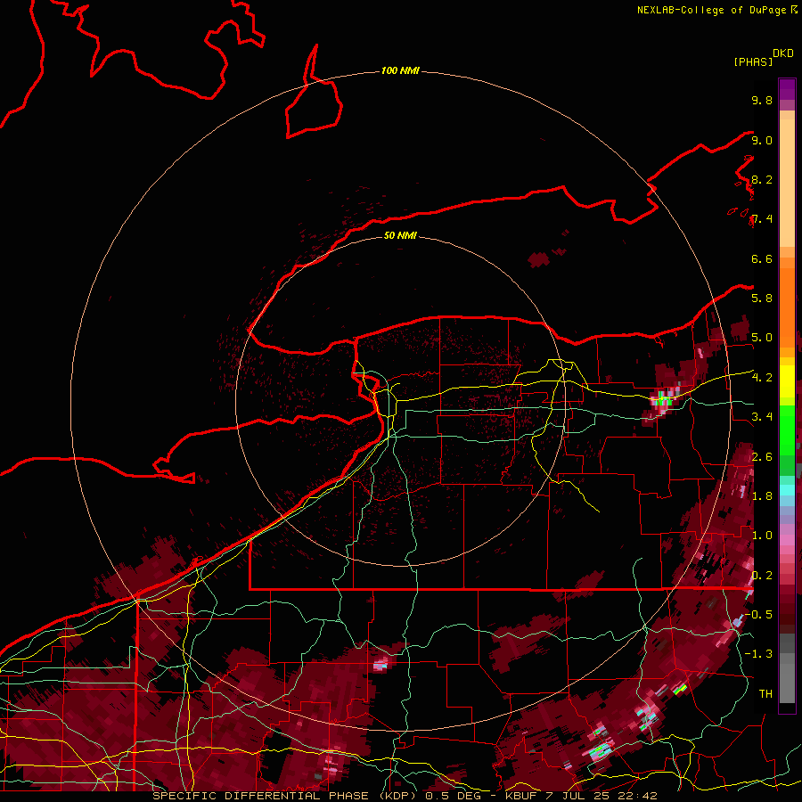
Task: Click the 100 NMI range ring label
Action: (x=400, y=70)
